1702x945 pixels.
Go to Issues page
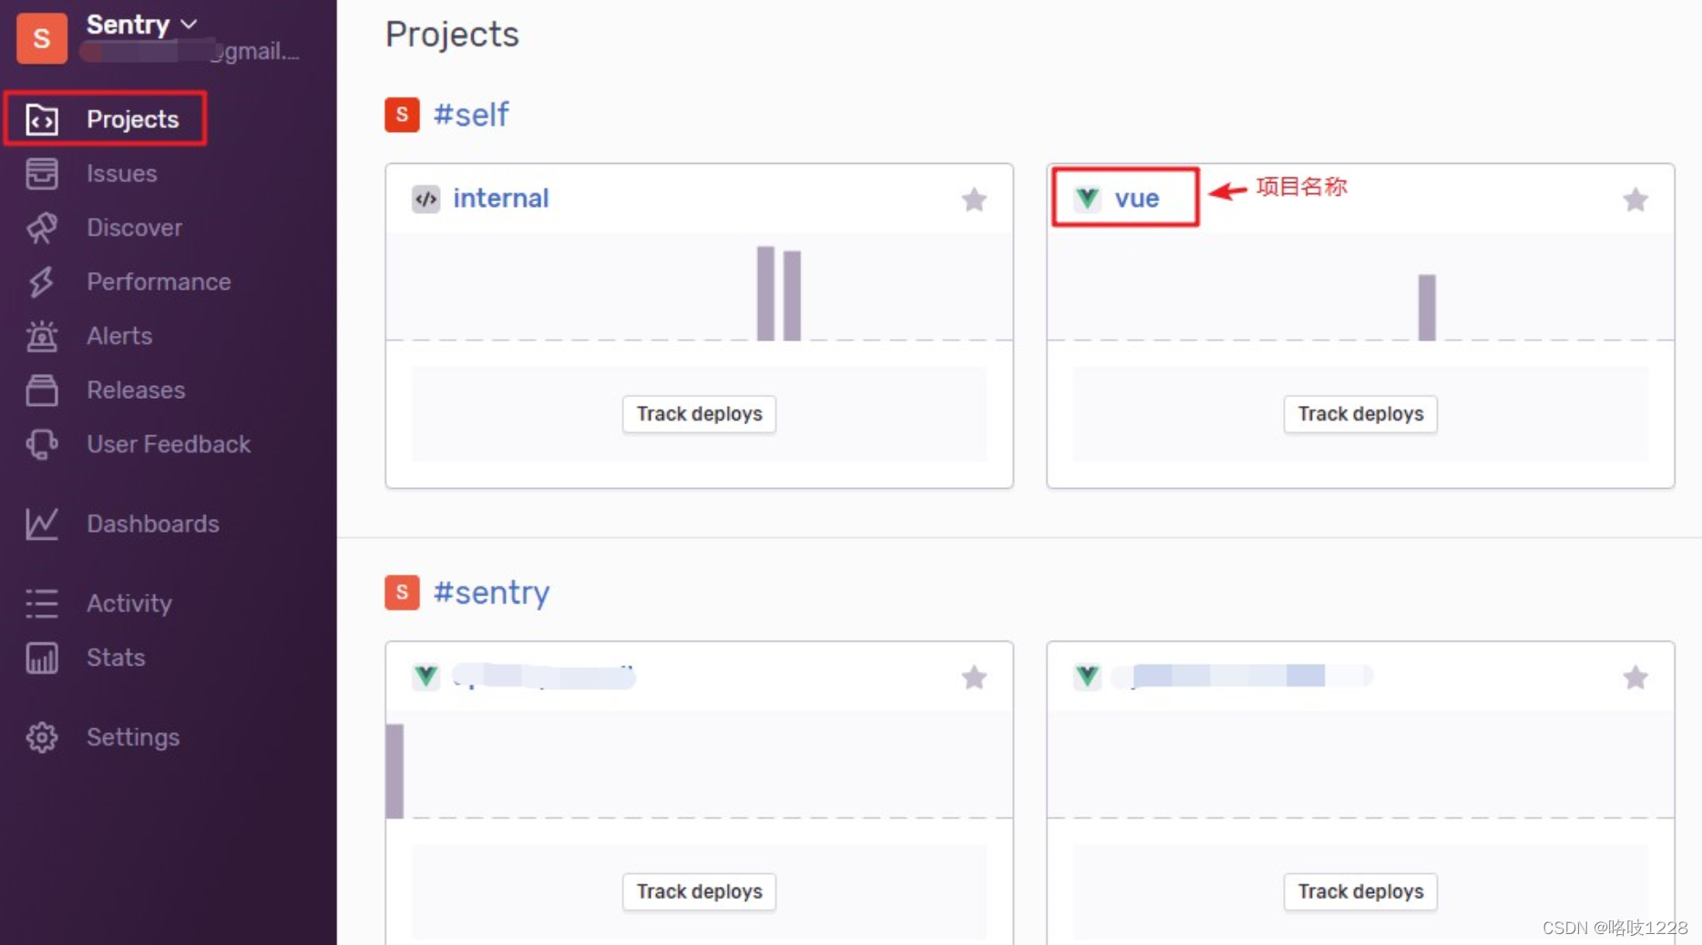tap(121, 173)
